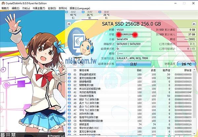Image resolution: width=198 pixels, height=137 pixels.
Task: Click the ID column header
Action: (x=75, y=70)
